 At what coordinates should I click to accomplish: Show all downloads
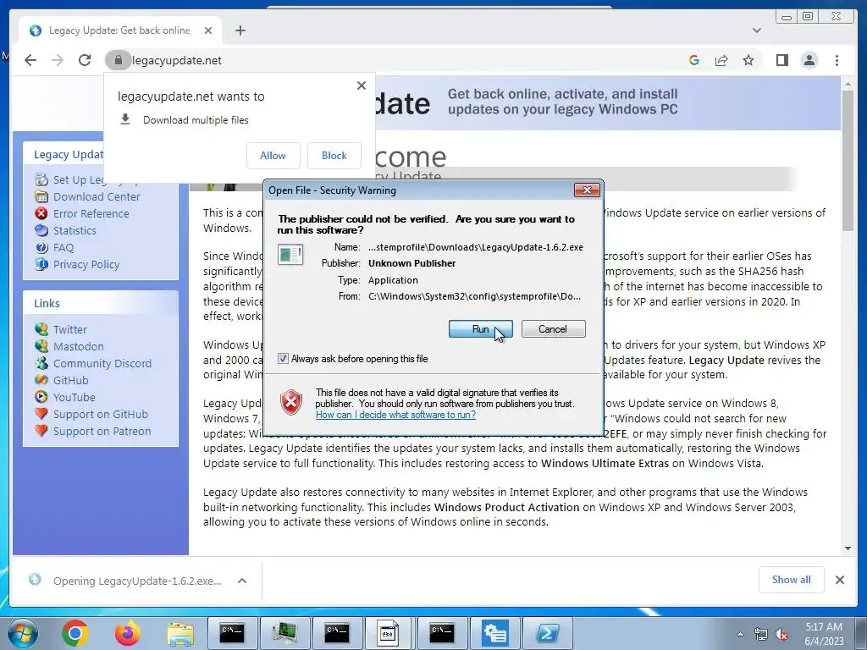pos(792,579)
